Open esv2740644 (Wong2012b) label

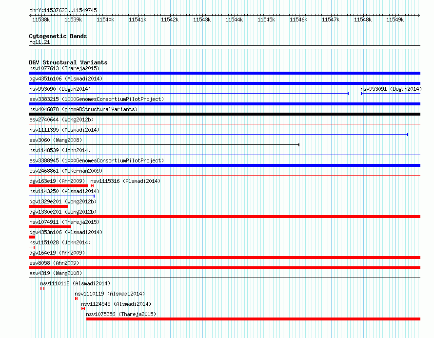pos(61,119)
